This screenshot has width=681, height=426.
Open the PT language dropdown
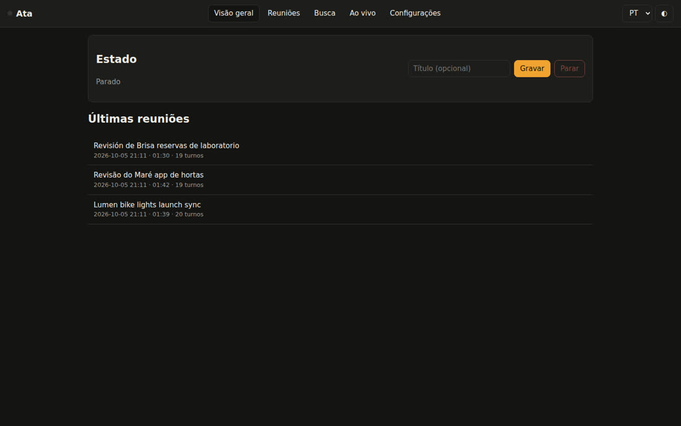(x=637, y=14)
